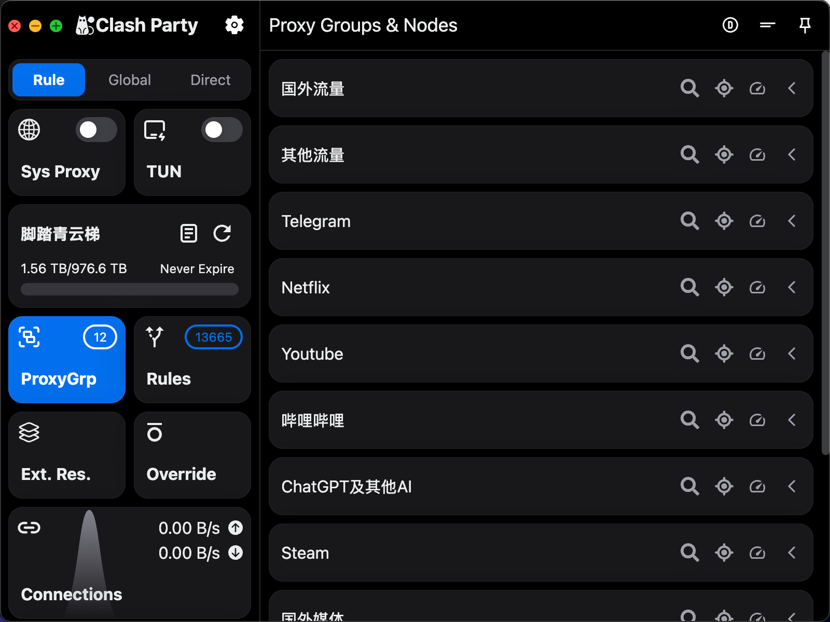
Task: Enable the TUN mode switch
Action: pos(222,130)
